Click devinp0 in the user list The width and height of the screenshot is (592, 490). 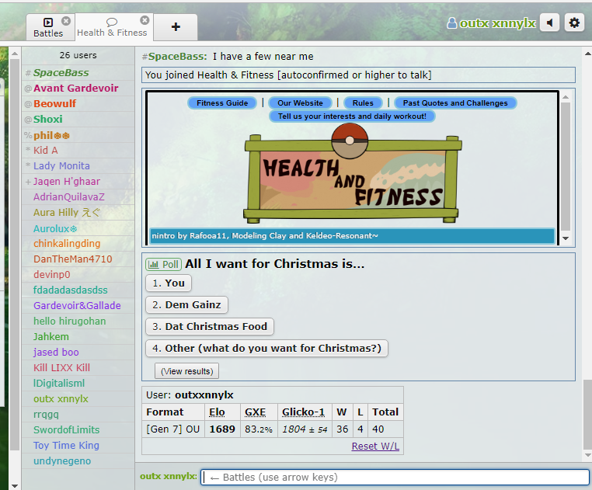tap(78, 274)
